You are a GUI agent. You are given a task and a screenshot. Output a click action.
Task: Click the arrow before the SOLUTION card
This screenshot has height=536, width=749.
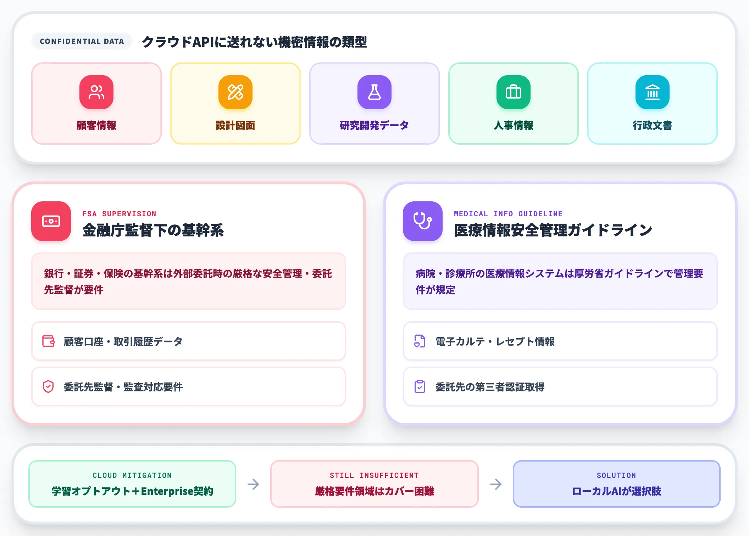point(496,484)
